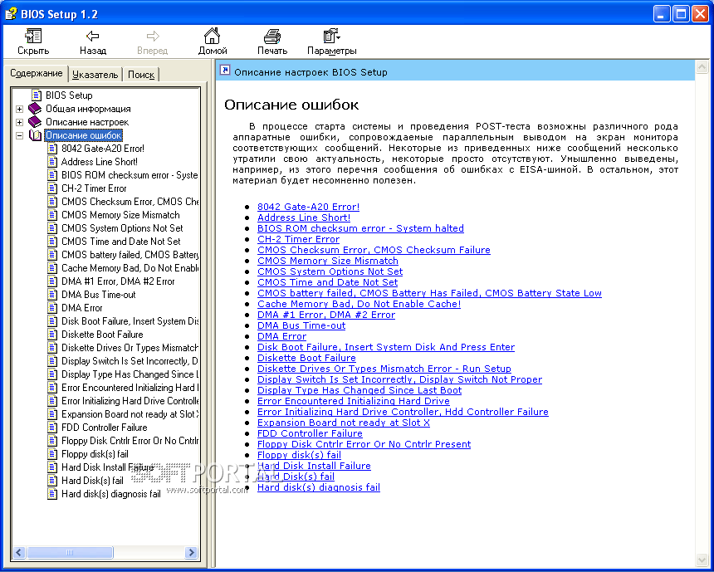Collapse the Описание ошибок tree node

click(x=19, y=135)
